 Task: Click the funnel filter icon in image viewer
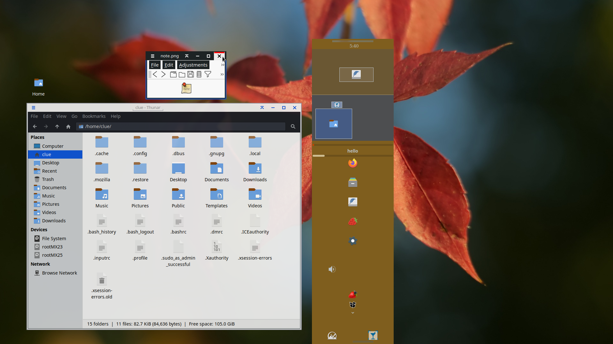[208, 75]
